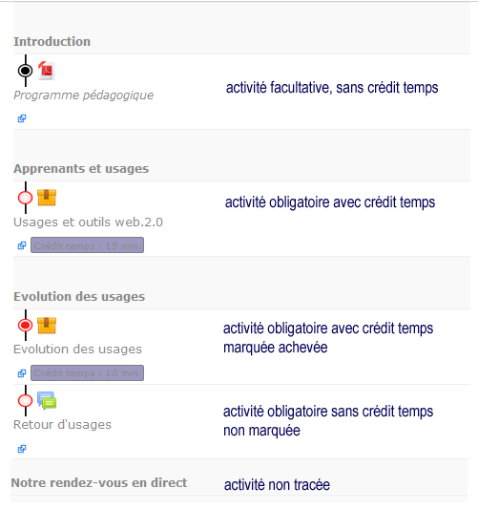Click new-window icon under Retour d'usages

coord(22,449)
